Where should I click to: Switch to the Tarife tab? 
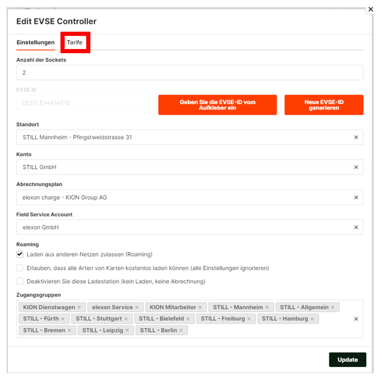click(75, 42)
